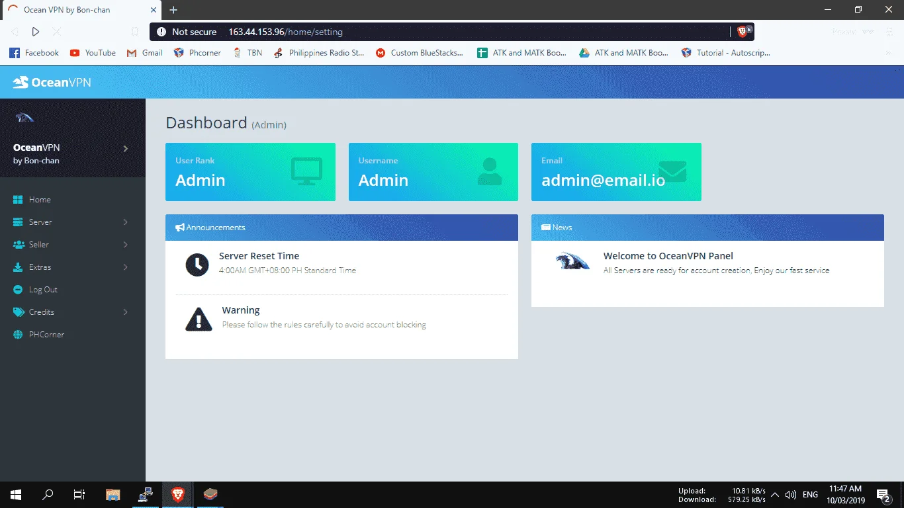Click the browser forward button
The image size is (904, 508).
click(x=36, y=32)
